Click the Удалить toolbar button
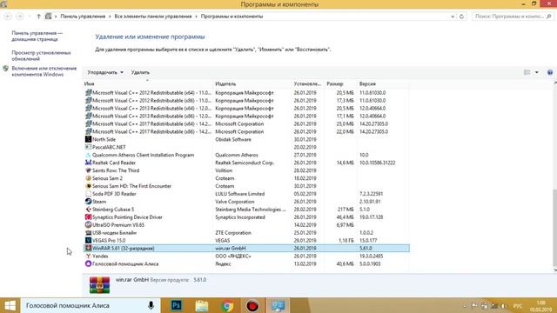The height and width of the screenshot is (313, 557). point(140,72)
